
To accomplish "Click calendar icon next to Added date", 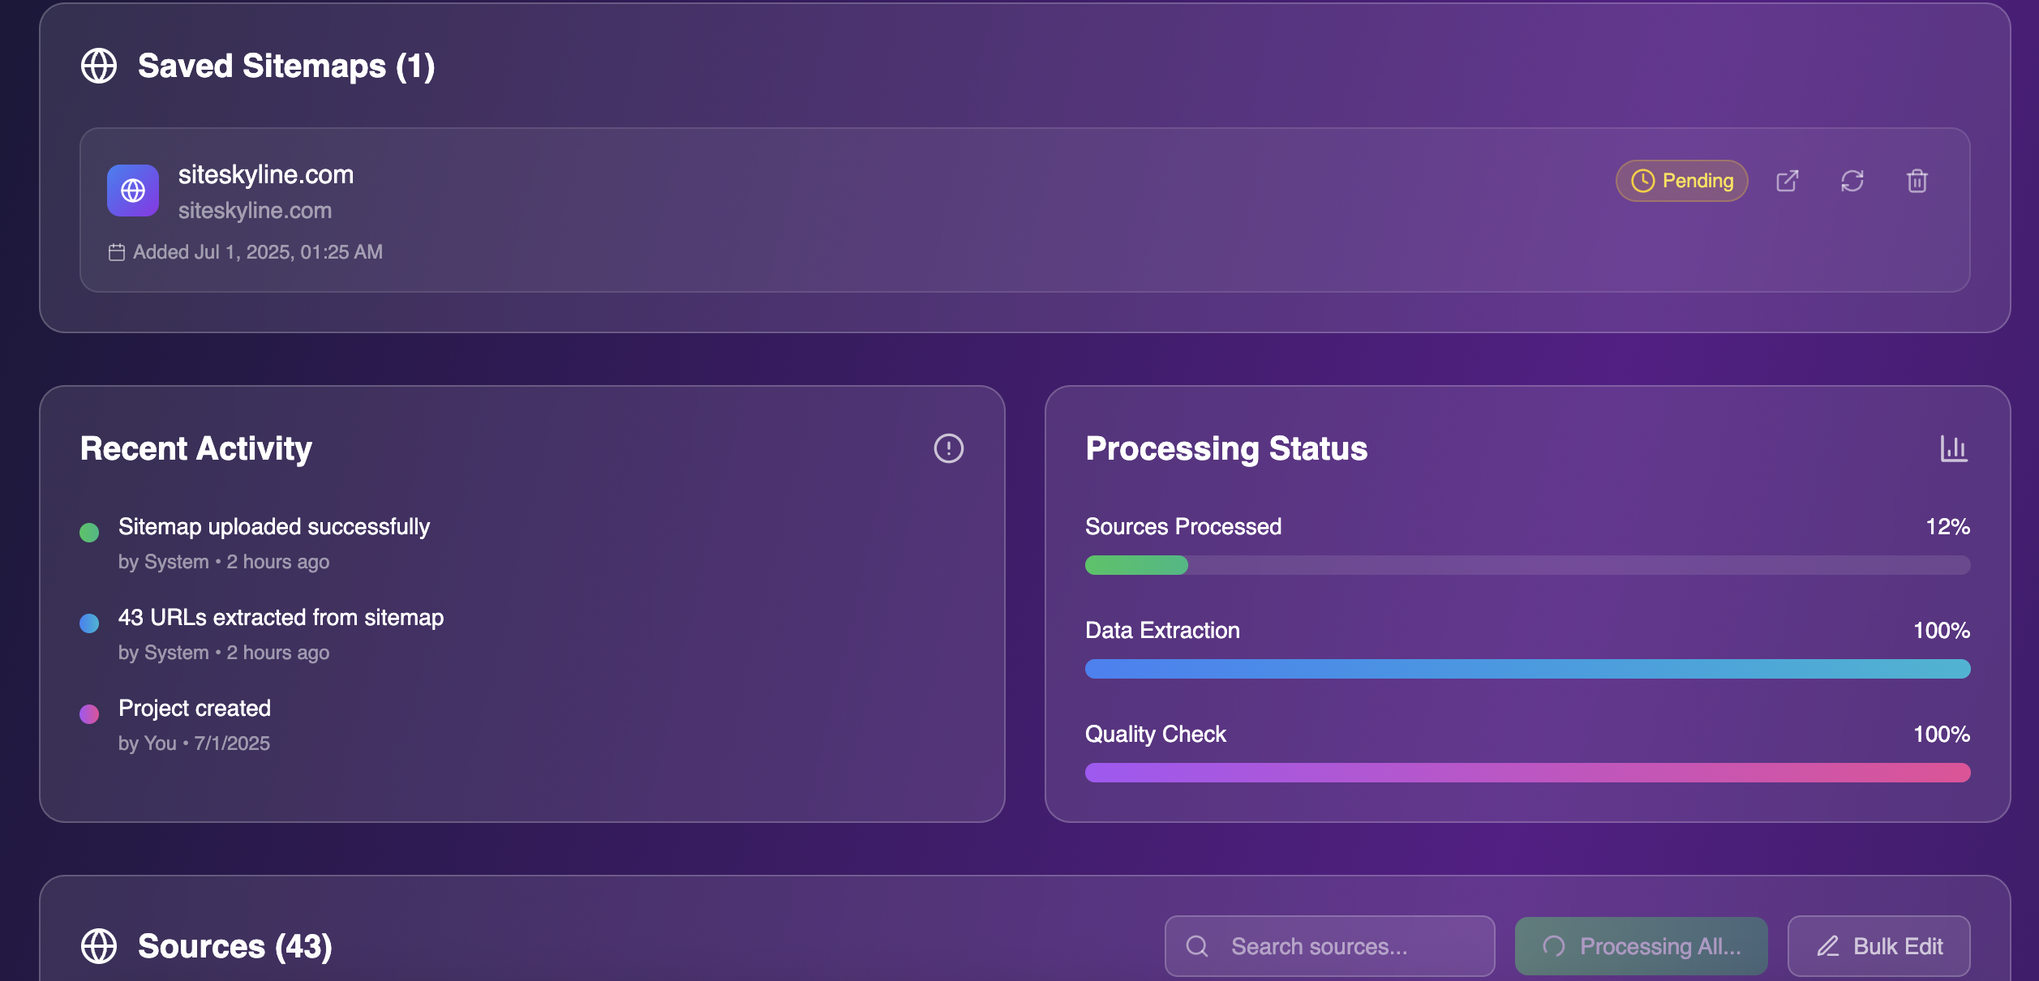I will [117, 252].
